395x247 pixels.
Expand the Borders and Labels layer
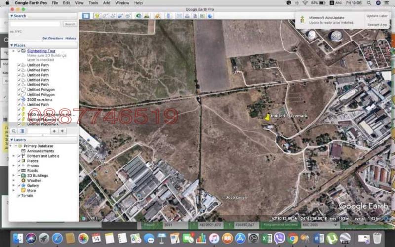point(13,156)
